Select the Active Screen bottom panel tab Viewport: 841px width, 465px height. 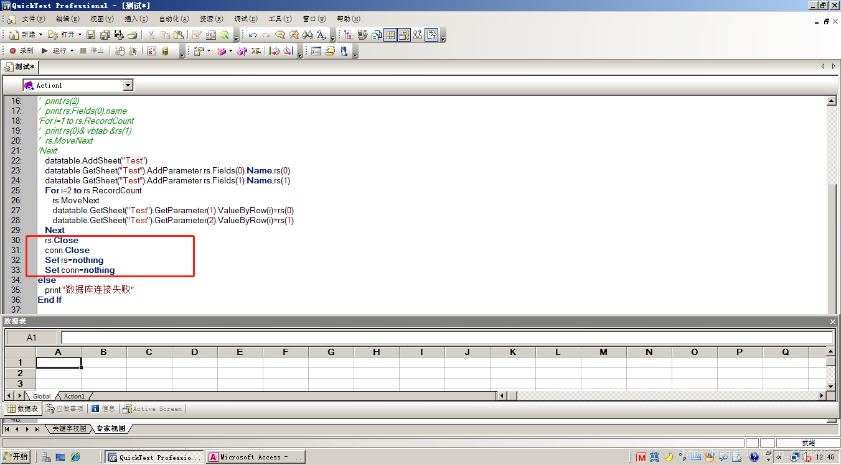153,408
